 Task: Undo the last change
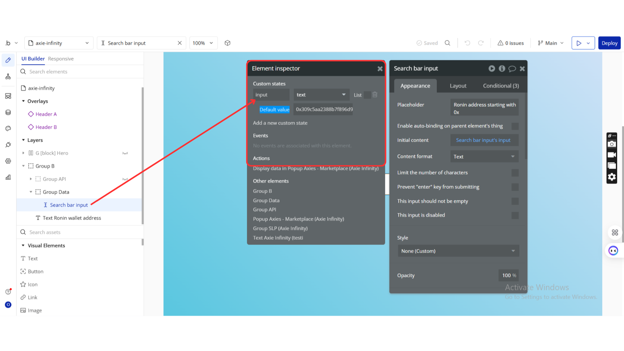(467, 43)
